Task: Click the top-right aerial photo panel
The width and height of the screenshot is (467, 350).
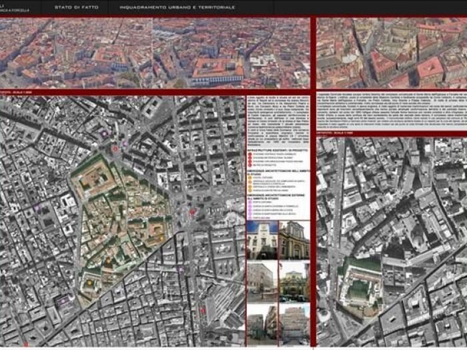Action: click(x=392, y=53)
